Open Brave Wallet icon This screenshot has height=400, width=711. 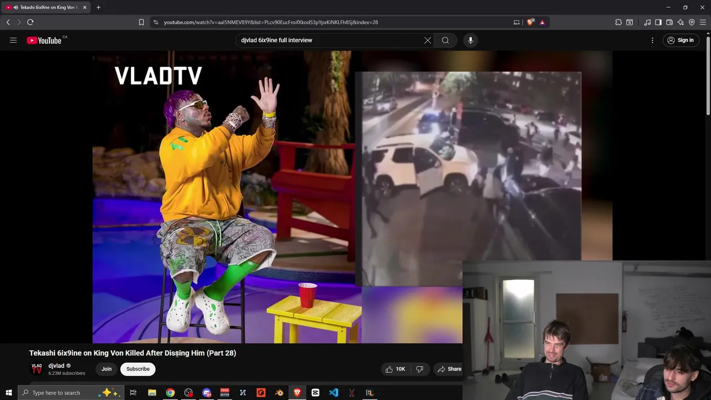tap(669, 22)
